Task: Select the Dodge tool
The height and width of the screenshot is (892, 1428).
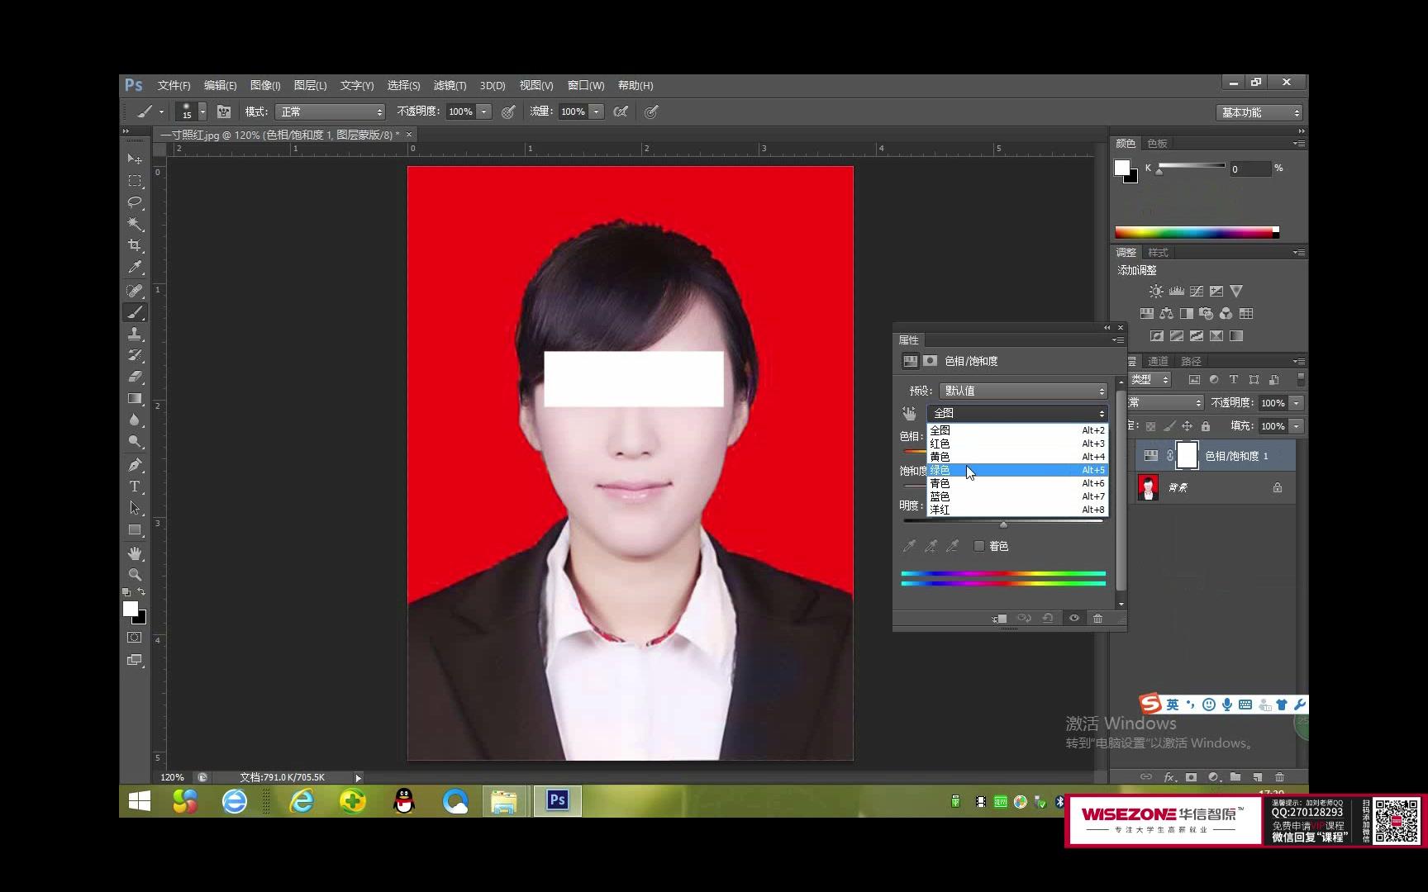Action: 135,441
